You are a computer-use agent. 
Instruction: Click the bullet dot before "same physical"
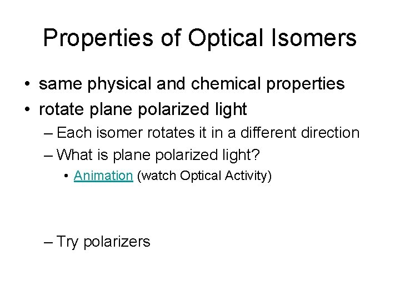point(27,85)
